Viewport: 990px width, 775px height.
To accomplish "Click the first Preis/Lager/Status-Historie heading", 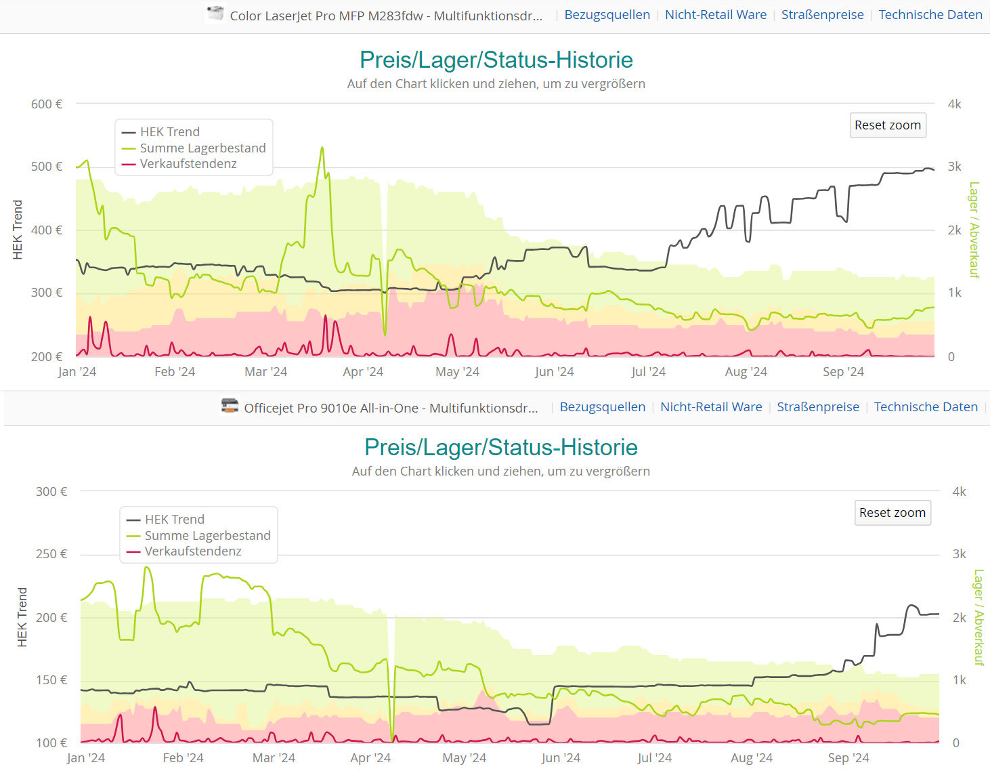I will point(496,60).
